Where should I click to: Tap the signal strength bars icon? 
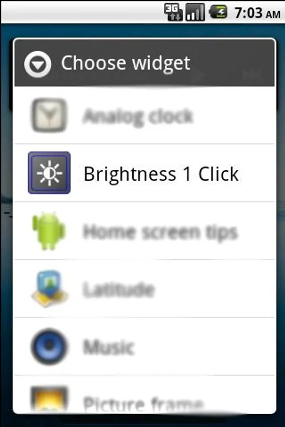pos(195,12)
